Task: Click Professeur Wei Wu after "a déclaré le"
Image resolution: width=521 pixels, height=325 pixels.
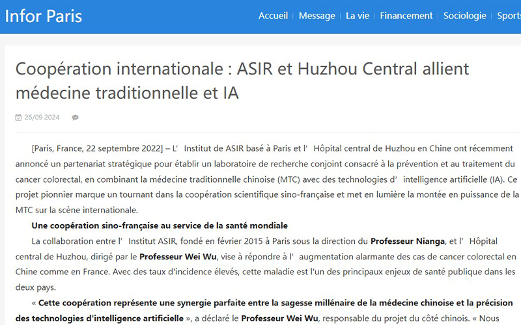Action: [279, 318]
